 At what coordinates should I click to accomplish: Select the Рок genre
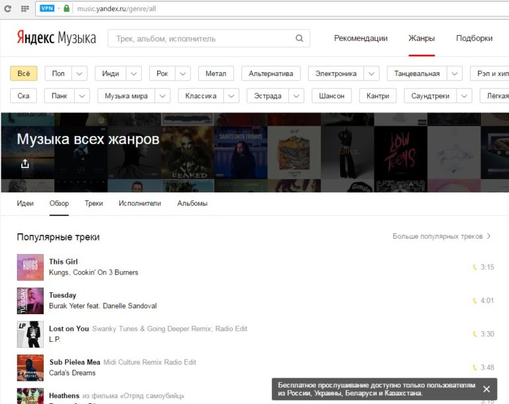point(162,73)
